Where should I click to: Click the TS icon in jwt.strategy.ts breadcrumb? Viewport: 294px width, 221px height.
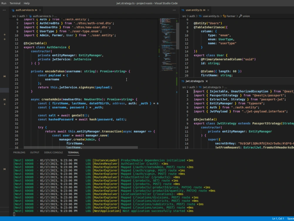point(200,87)
